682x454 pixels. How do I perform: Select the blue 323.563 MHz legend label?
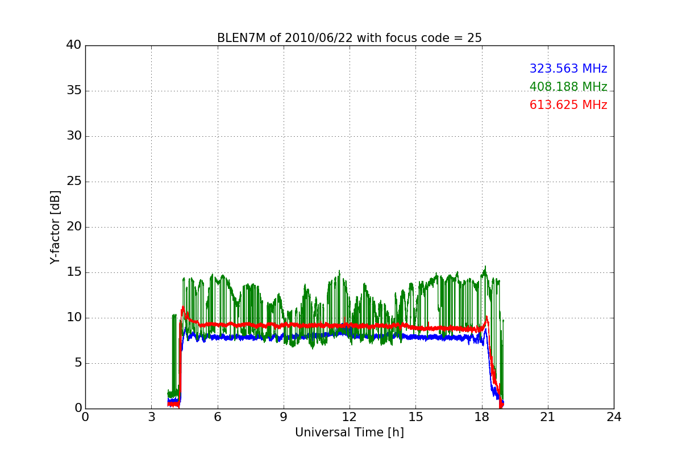click(x=568, y=69)
